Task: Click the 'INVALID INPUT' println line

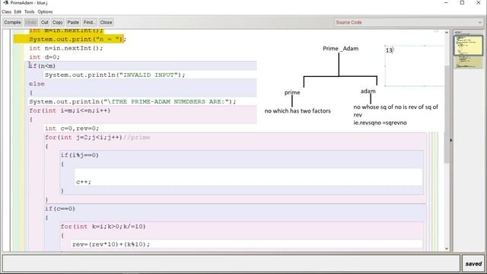Action: (115, 75)
